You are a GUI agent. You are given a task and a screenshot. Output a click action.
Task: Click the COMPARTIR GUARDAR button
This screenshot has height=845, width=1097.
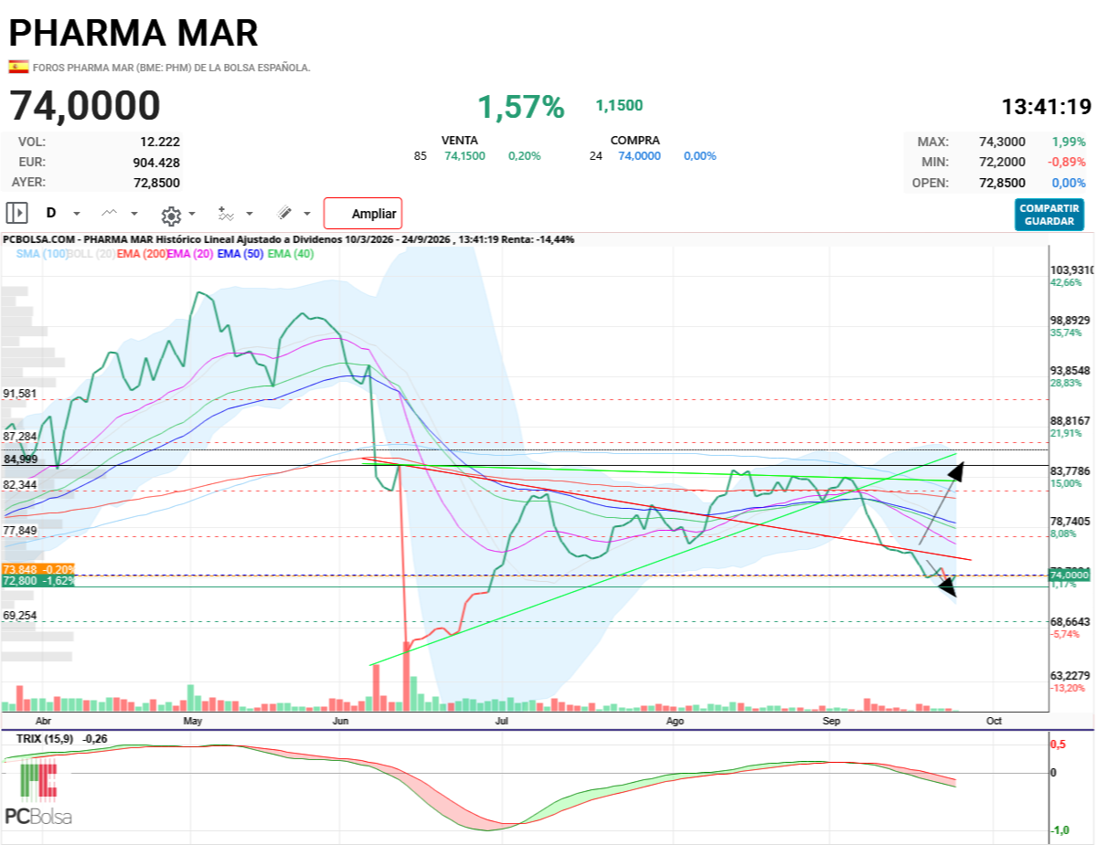pos(1049,215)
